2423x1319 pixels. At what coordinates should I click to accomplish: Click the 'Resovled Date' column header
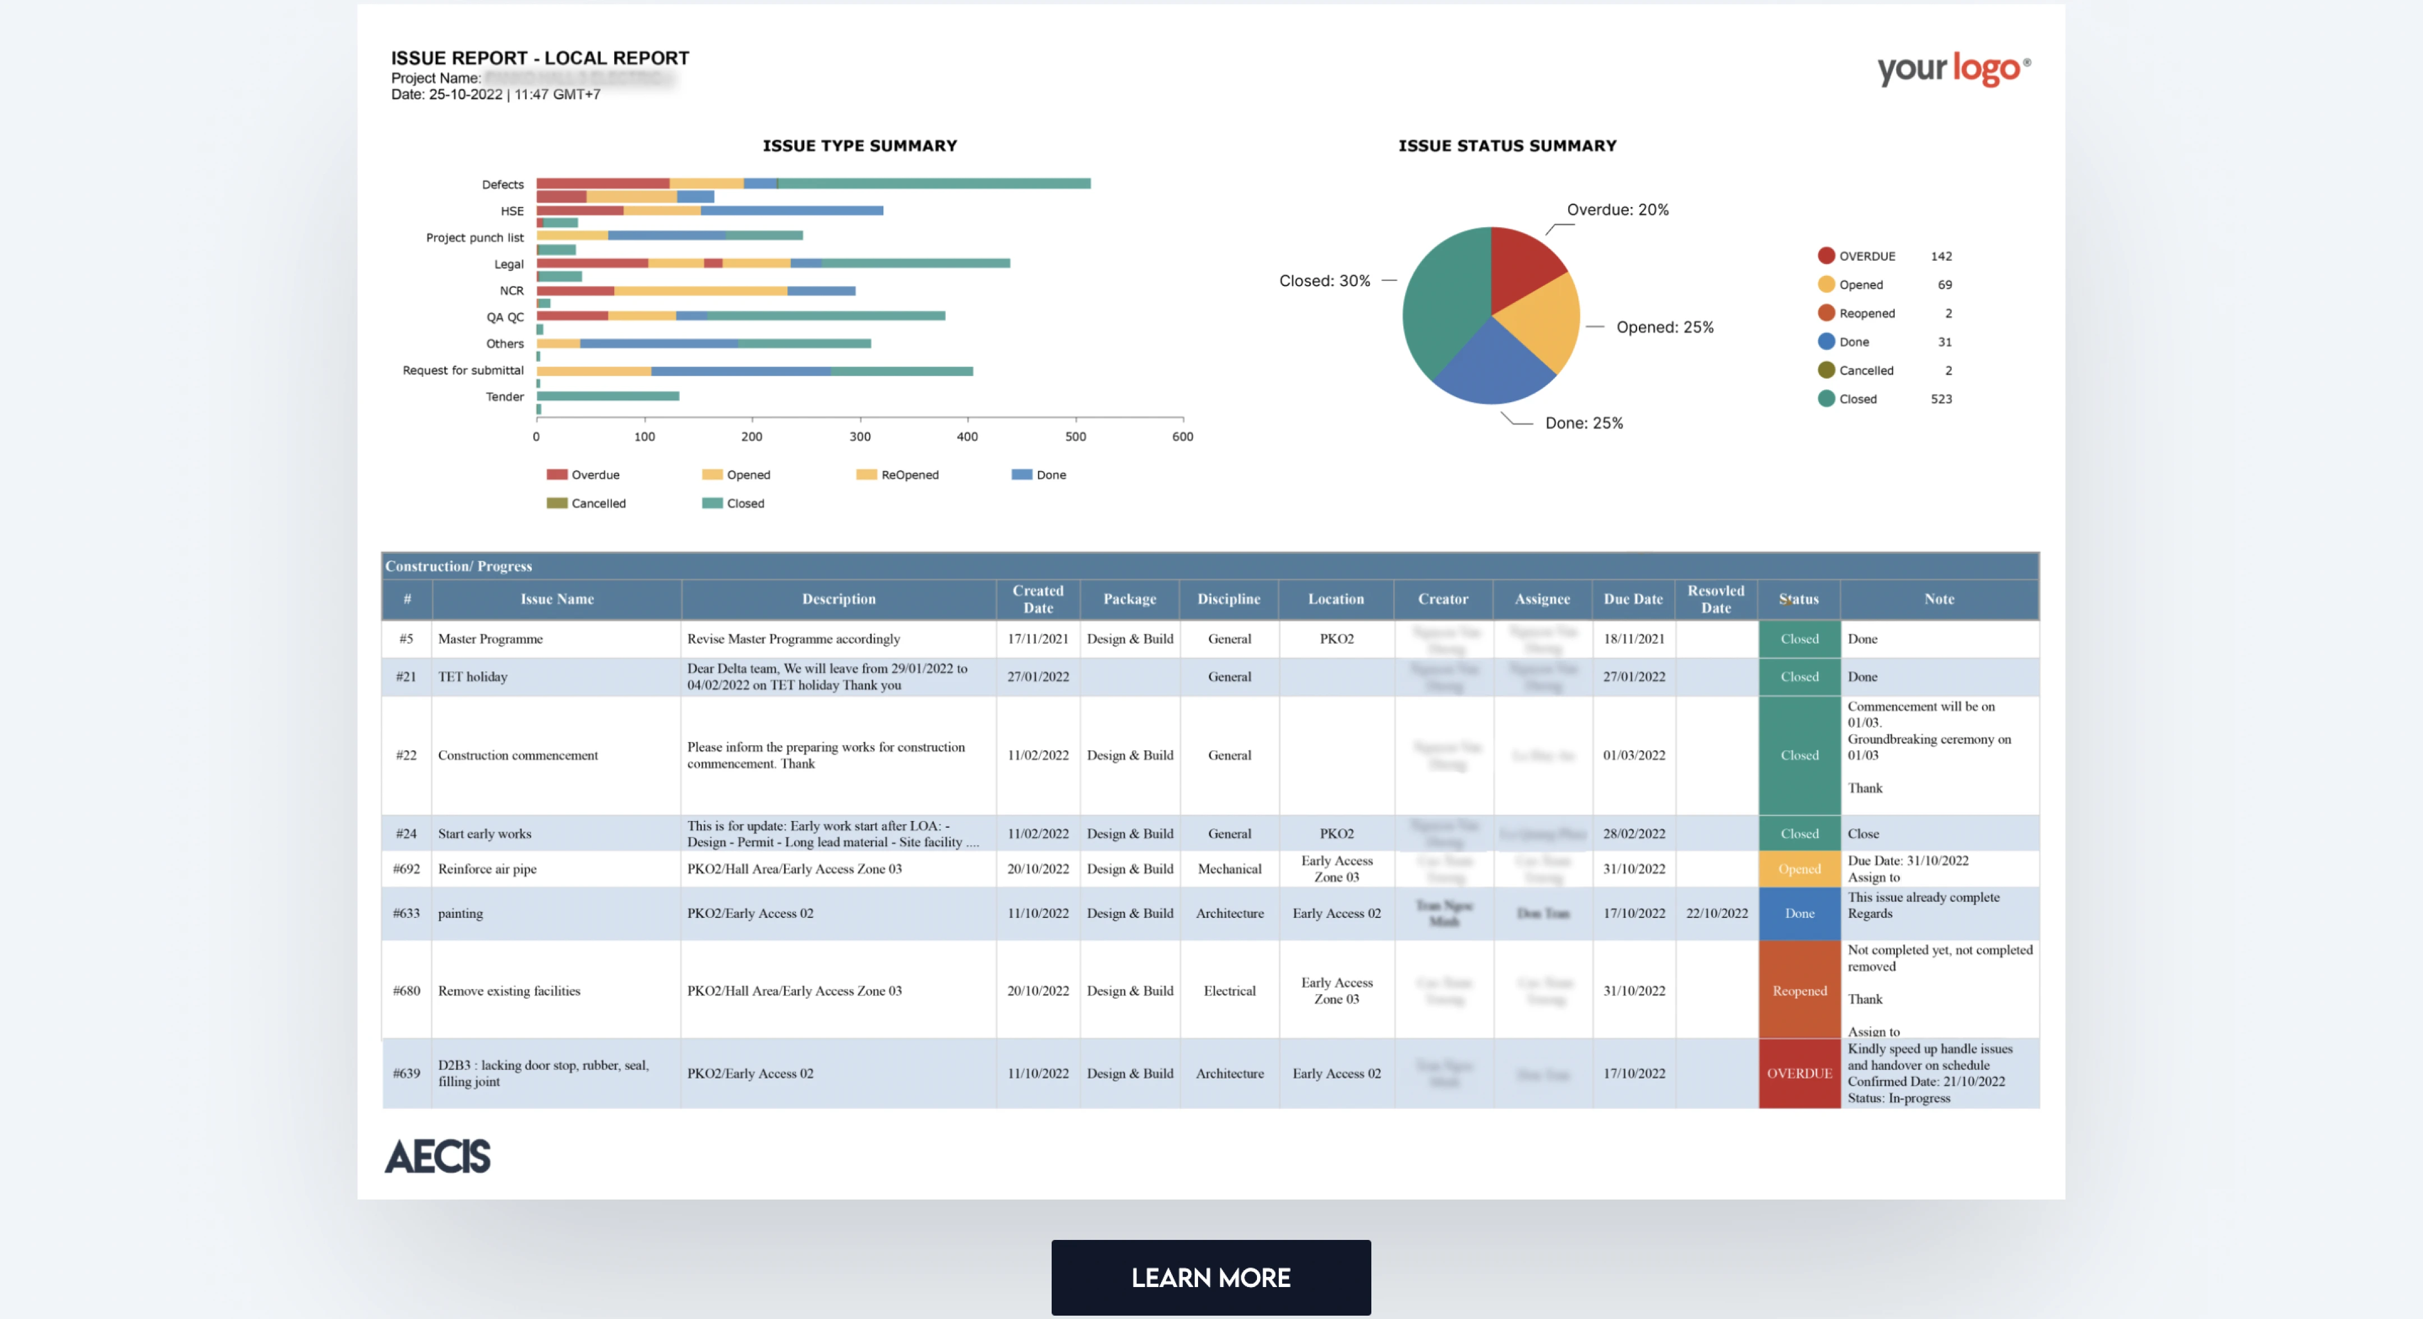pos(1716,599)
